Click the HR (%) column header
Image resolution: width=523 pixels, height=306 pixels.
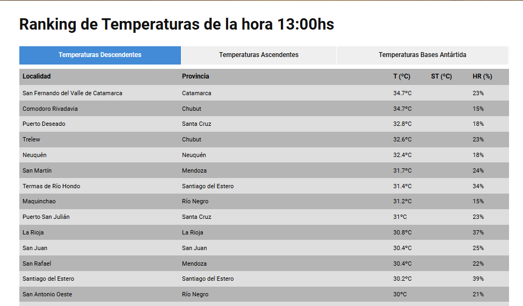click(482, 76)
